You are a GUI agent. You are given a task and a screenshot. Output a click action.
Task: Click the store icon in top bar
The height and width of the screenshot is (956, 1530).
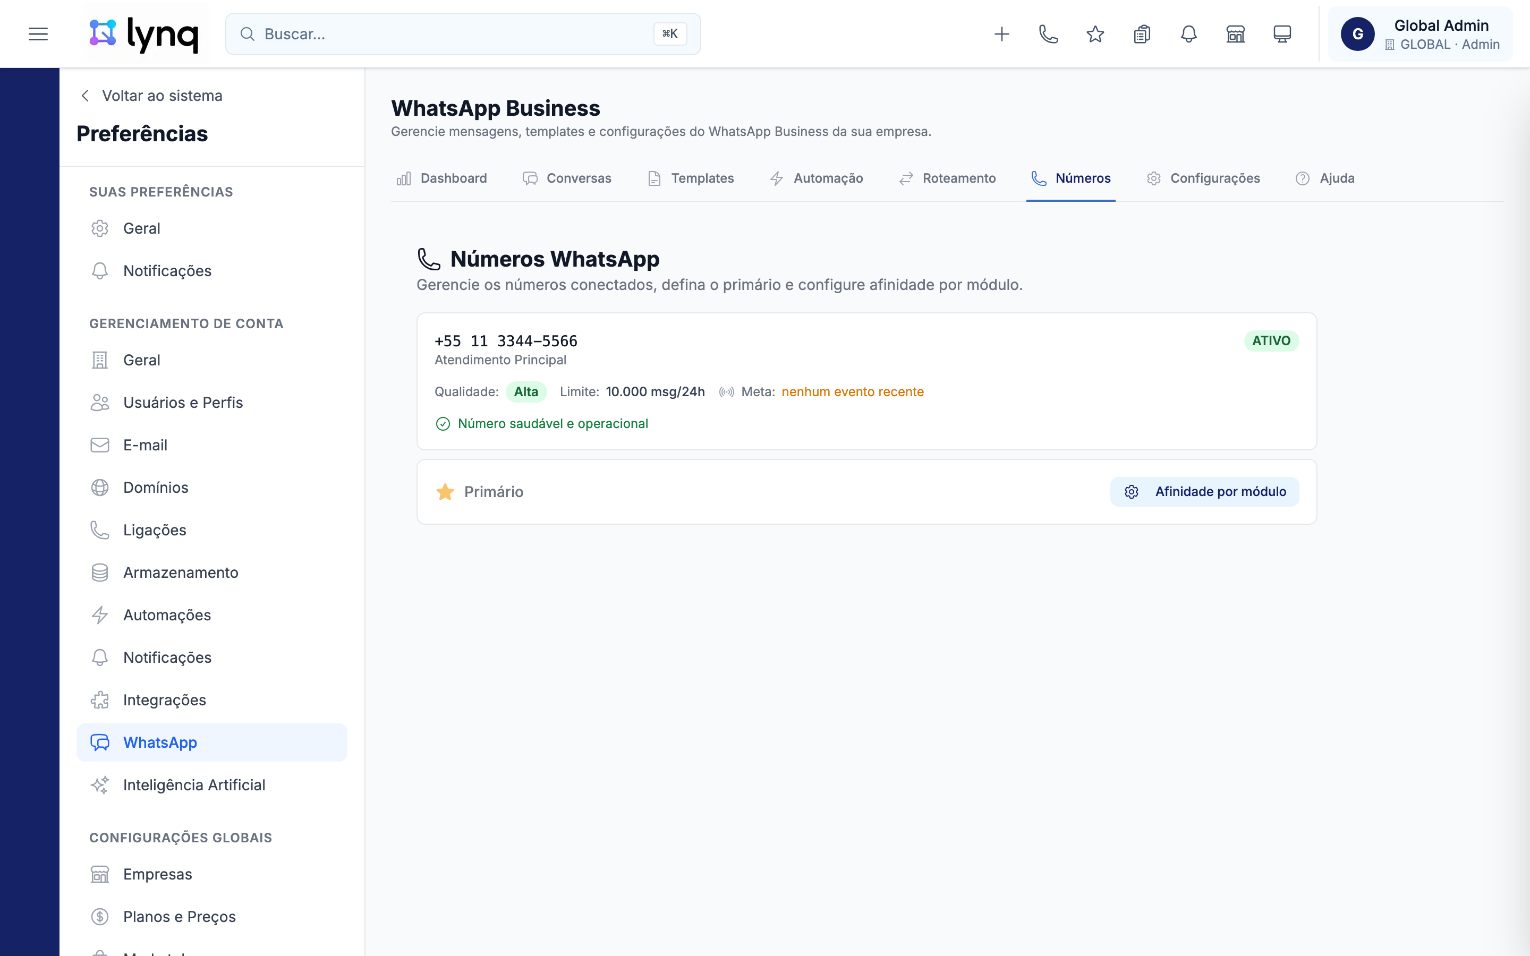[1235, 34]
